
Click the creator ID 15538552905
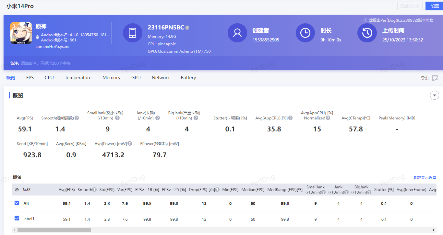(x=266, y=40)
